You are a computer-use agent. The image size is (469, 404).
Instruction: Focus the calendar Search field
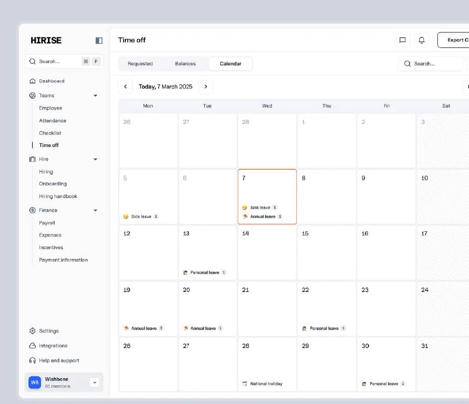pyautogui.click(x=431, y=64)
